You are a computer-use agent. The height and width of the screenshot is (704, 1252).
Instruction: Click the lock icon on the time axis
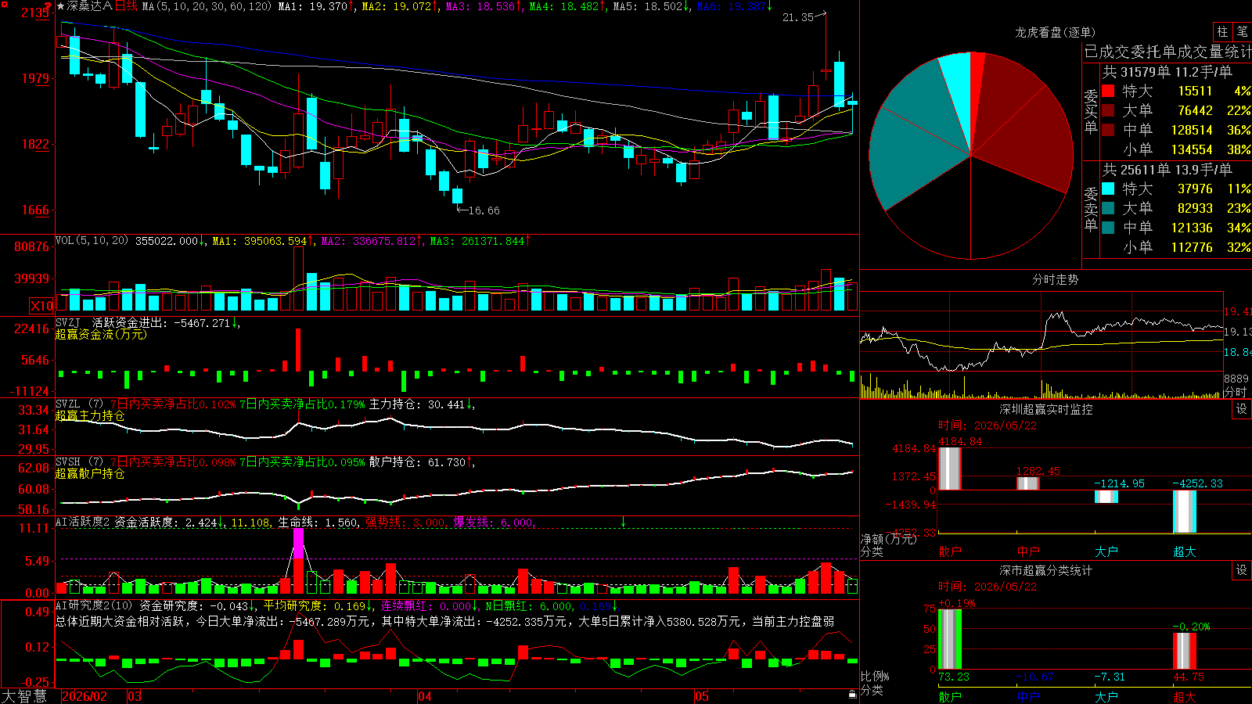[x=853, y=695]
